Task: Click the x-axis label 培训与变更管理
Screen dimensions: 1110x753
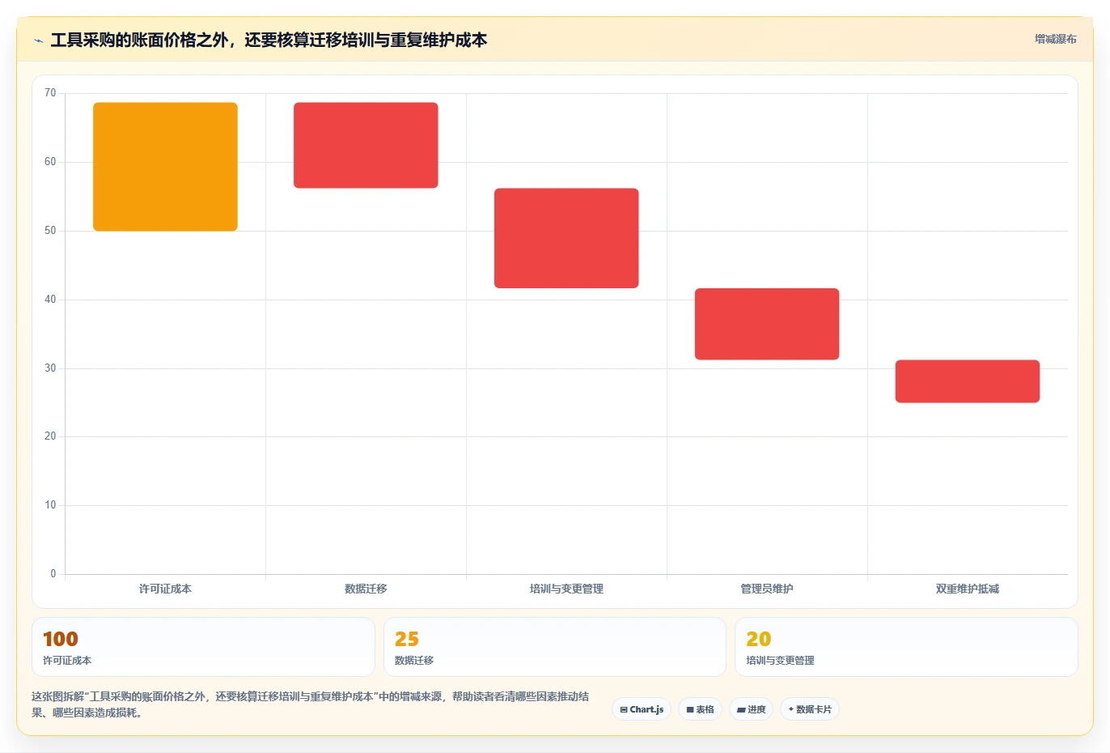Action: [566, 589]
